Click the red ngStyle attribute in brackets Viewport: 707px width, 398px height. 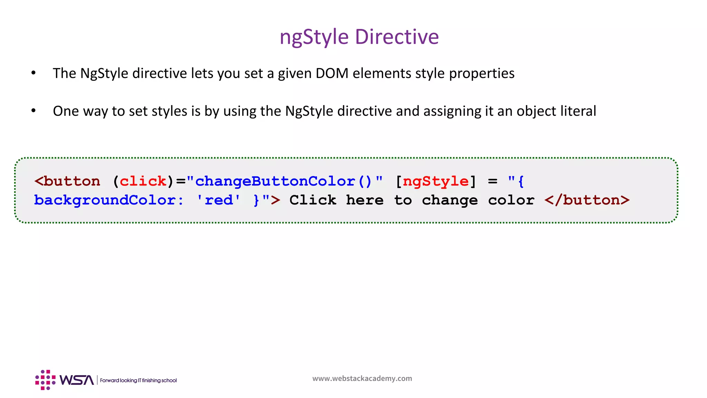coord(436,181)
